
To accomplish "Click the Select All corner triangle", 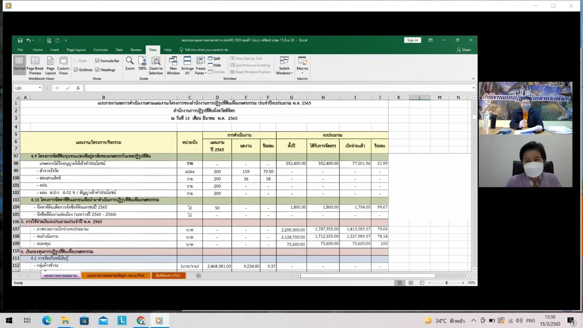I will point(18,97).
